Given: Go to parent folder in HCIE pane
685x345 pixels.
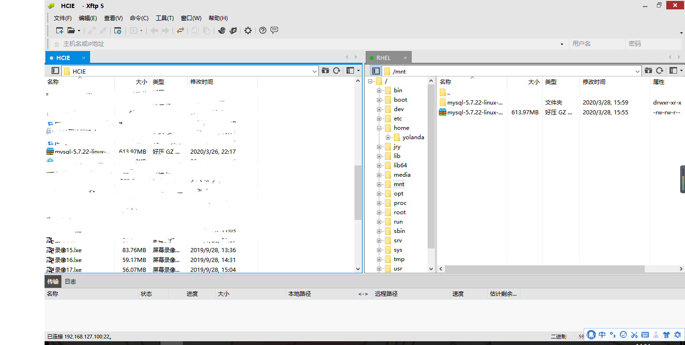Looking at the screenshot, I should (x=325, y=71).
